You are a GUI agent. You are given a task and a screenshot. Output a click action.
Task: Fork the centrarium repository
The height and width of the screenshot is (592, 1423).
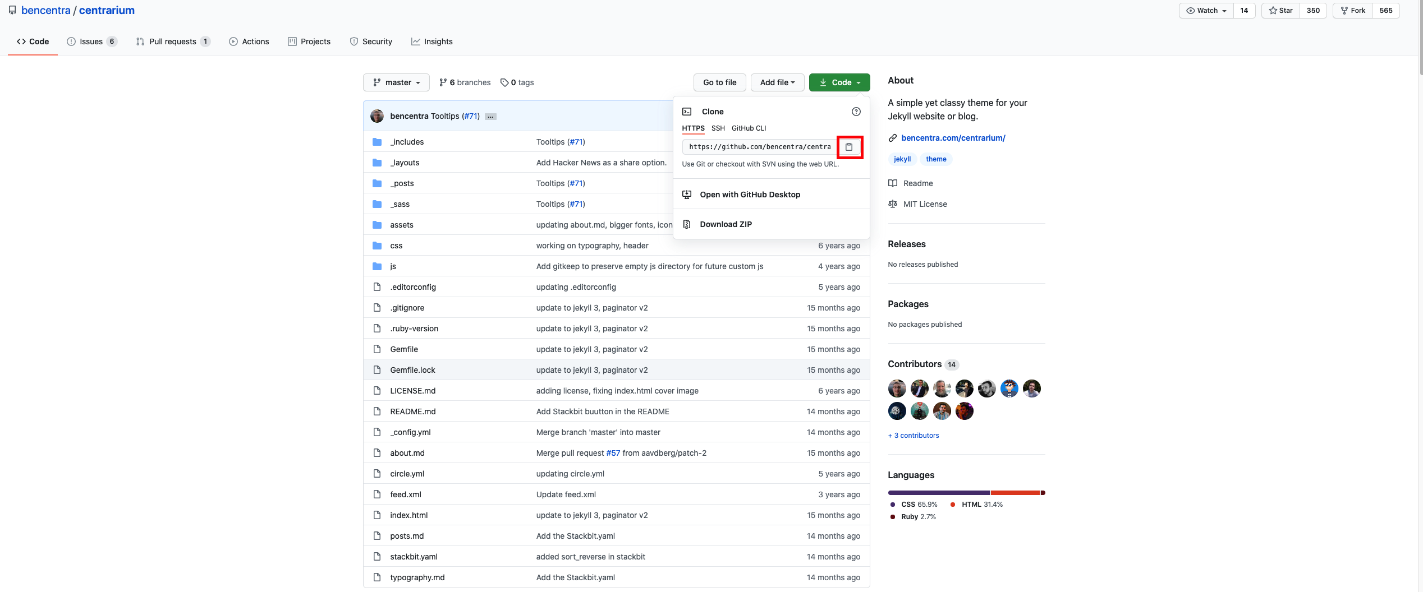click(x=1353, y=11)
